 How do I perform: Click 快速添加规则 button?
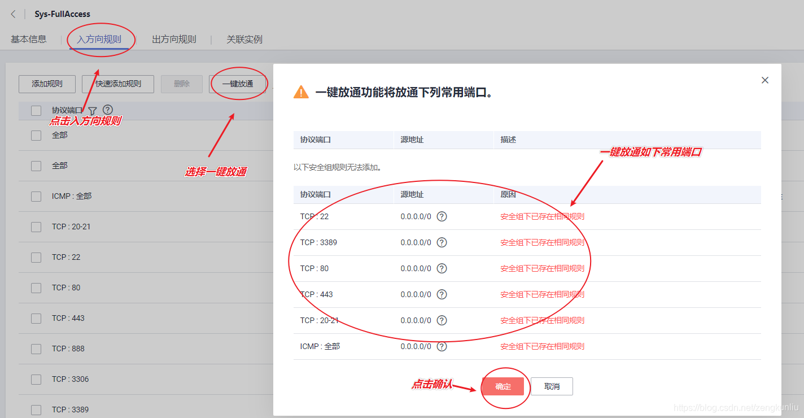coord(118,84)
